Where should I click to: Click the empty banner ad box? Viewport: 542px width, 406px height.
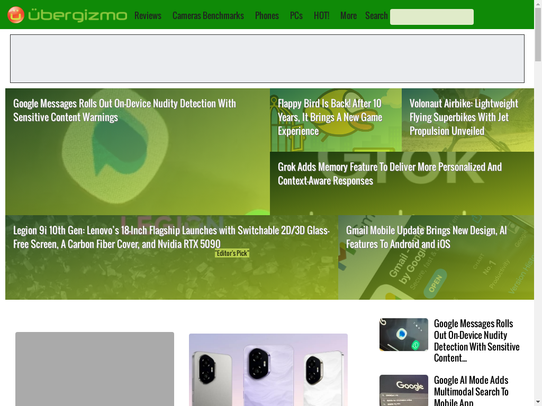267,59
